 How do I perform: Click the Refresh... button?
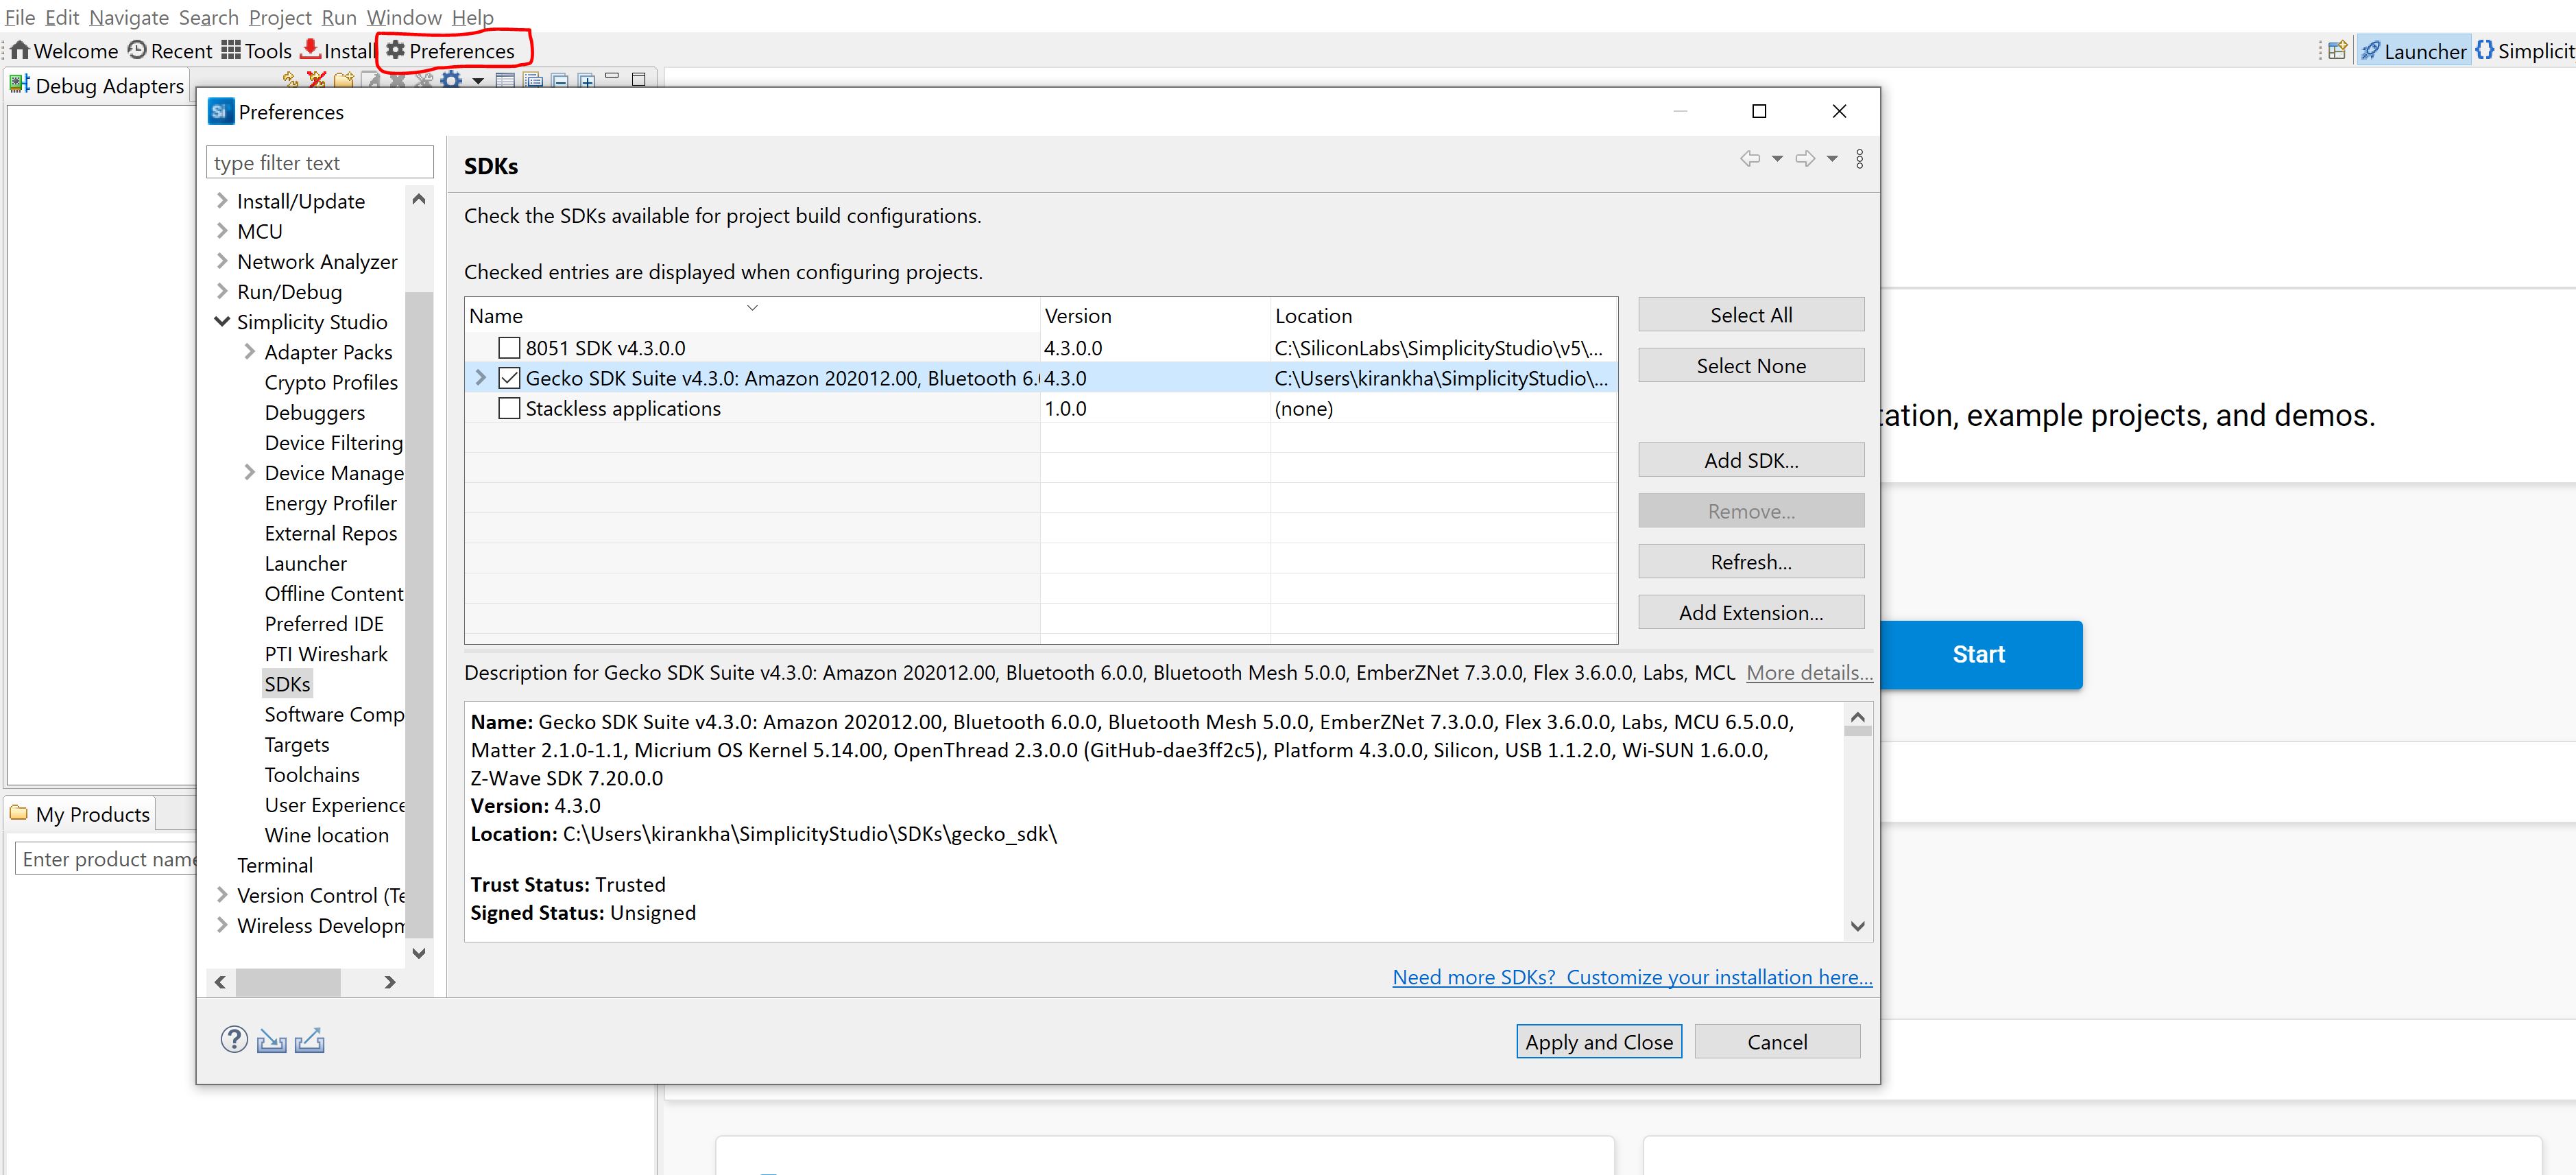[1751, 562]
